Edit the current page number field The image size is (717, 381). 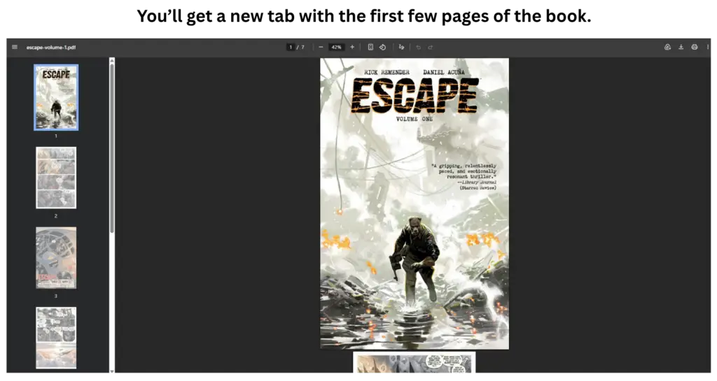point(291,47)
